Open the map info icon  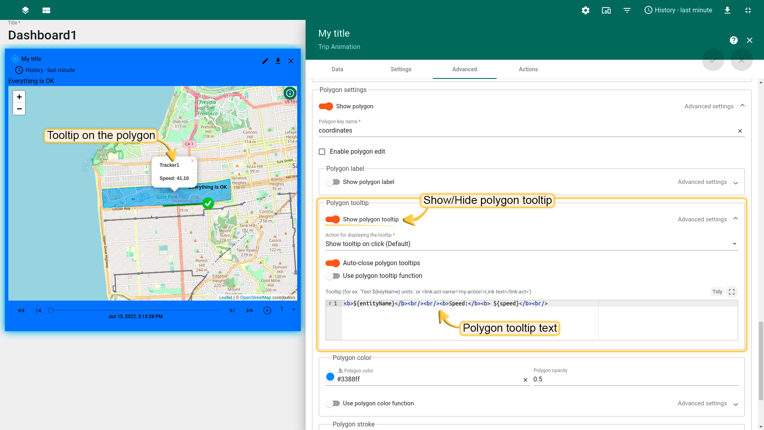click(x=290, y=93)
